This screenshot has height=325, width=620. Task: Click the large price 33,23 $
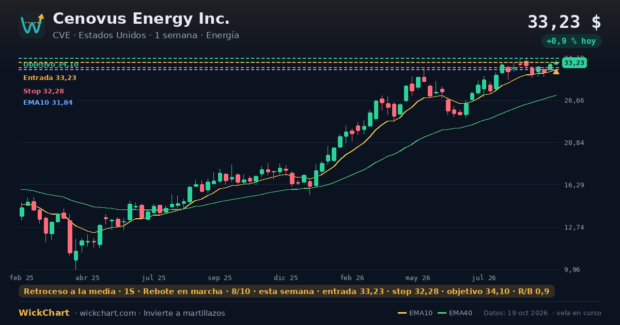coord(564,22)
